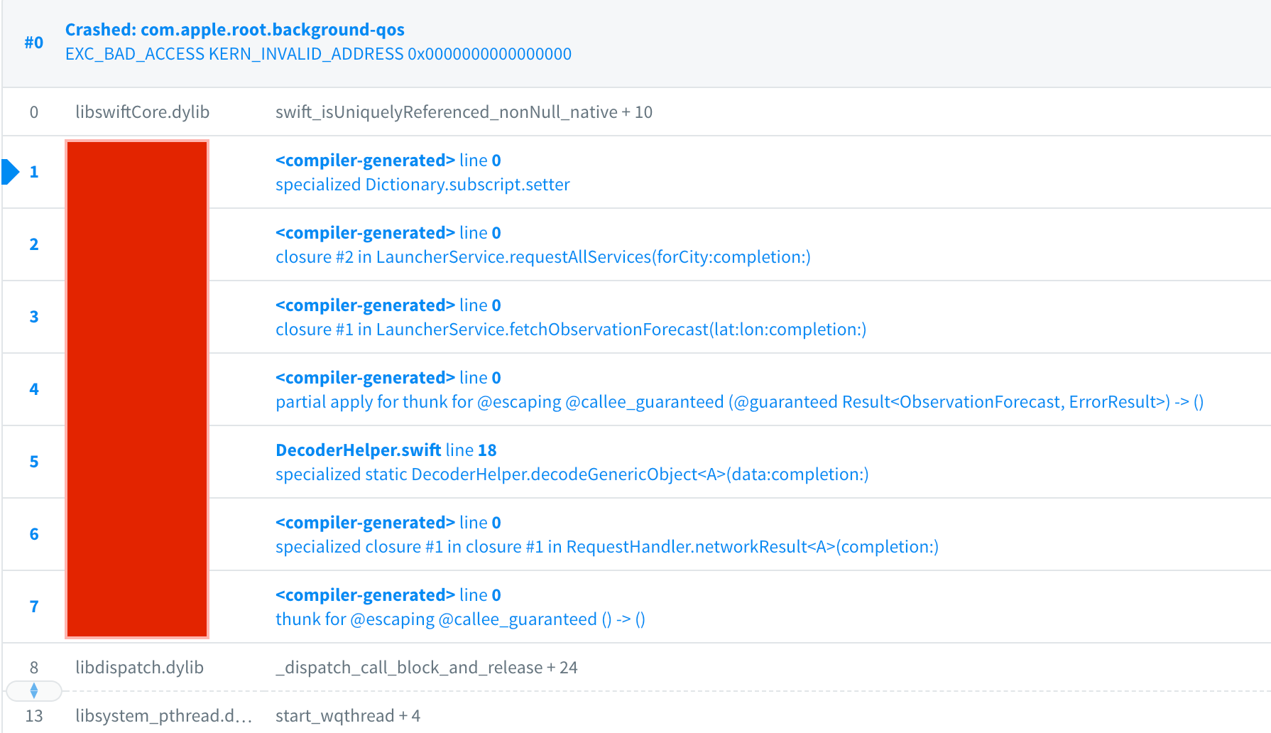Click the truncated libsystem_pthread.d… library name

[x=164, y=716]
